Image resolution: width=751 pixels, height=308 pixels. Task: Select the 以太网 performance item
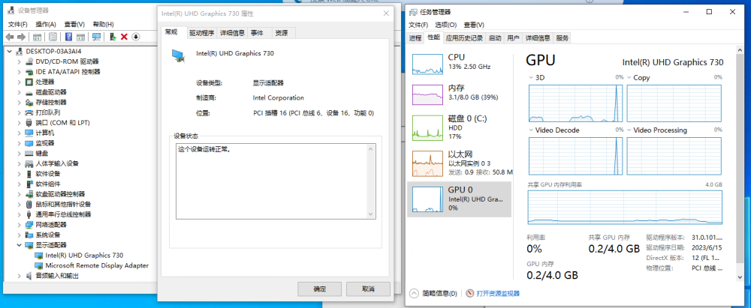pyautogui.click(x=459, y=163)
